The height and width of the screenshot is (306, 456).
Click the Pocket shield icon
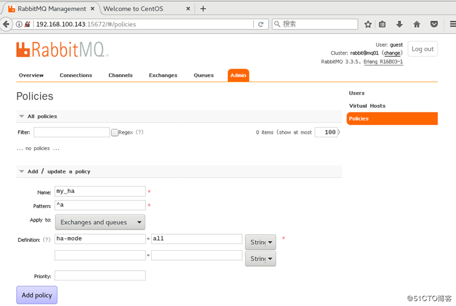point(434,24)
